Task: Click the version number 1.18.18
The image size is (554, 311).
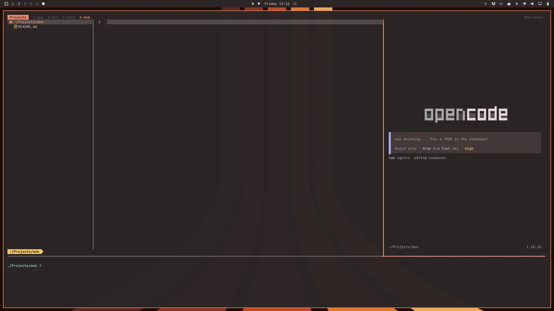Action: pos(534,247)
